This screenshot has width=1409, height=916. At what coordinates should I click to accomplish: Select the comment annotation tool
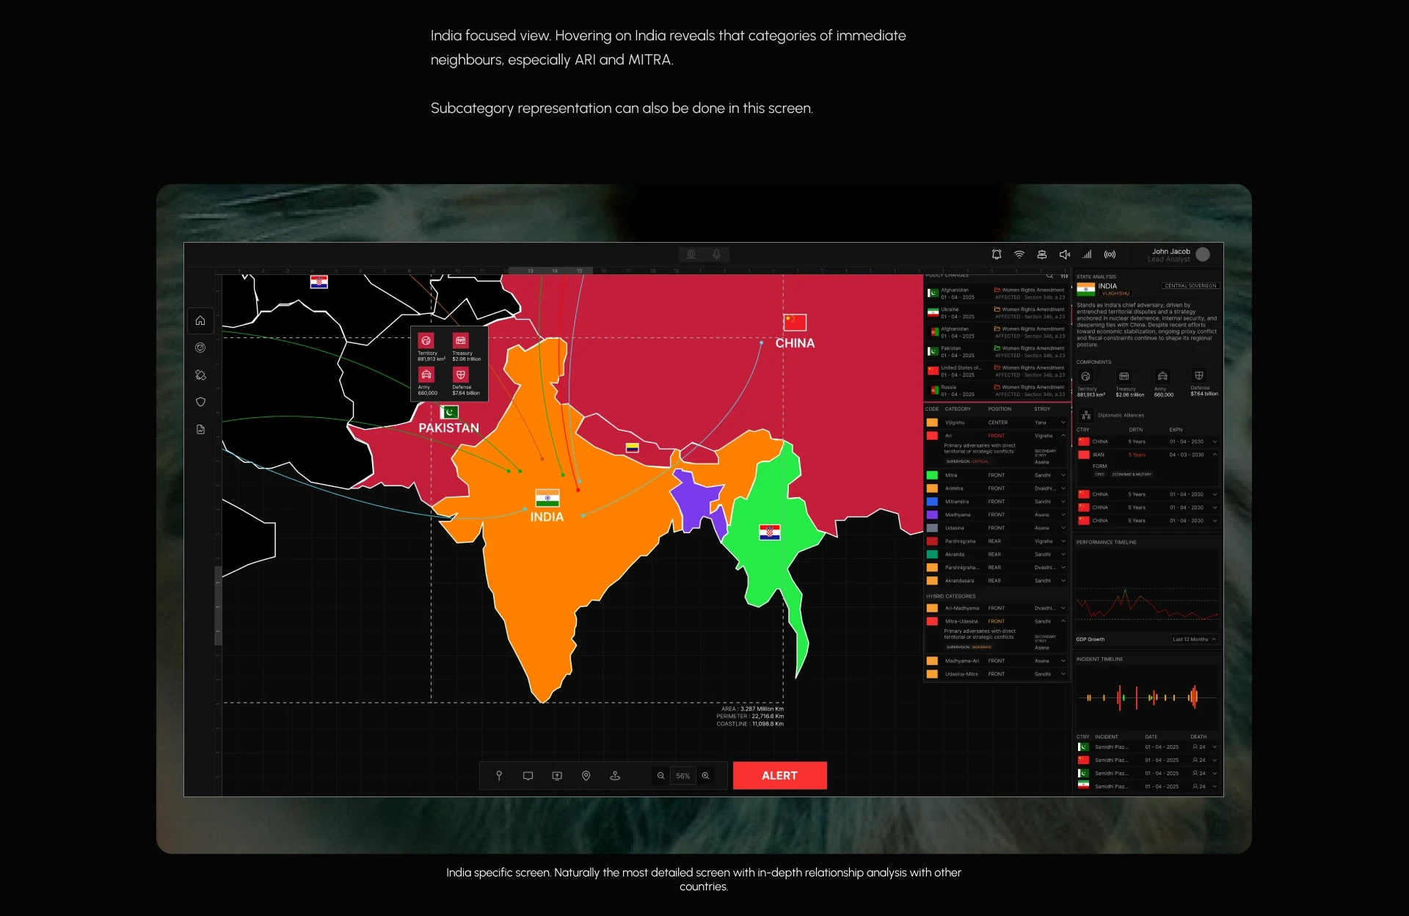tap(528, 775)
